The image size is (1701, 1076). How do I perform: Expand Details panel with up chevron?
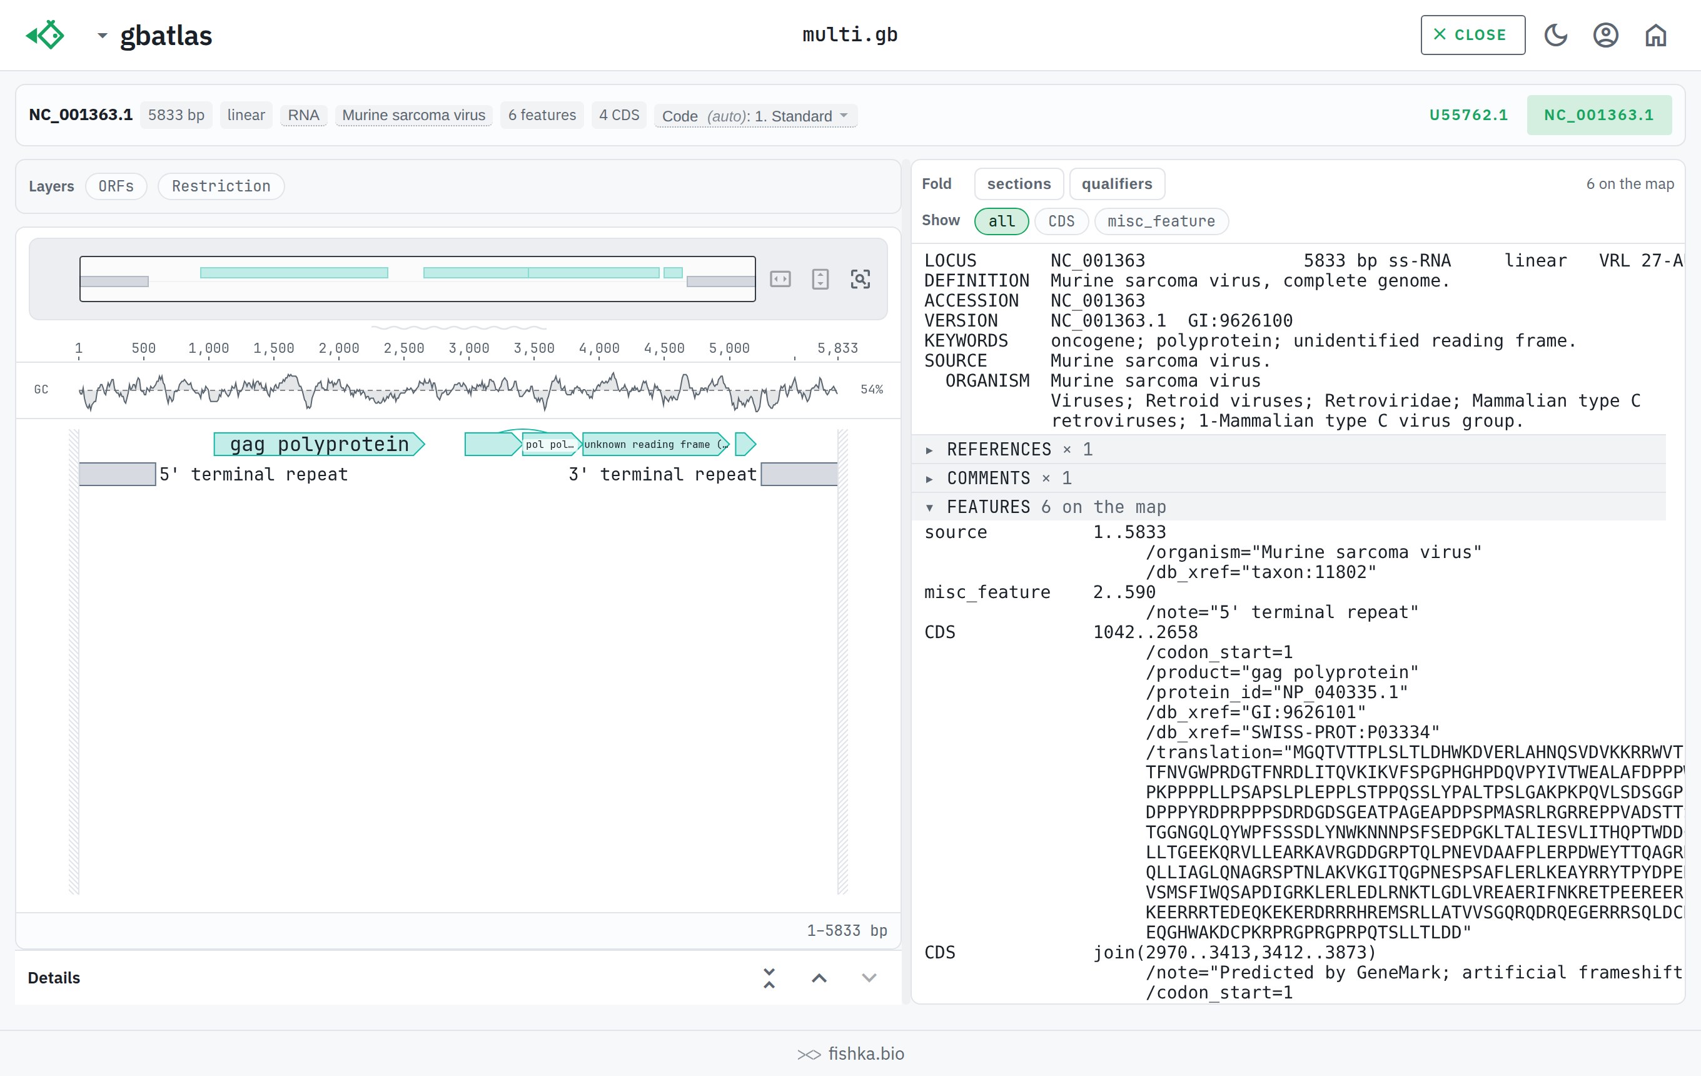pos(819,978)
